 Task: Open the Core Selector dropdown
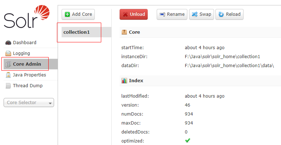(x=29, y=103)
